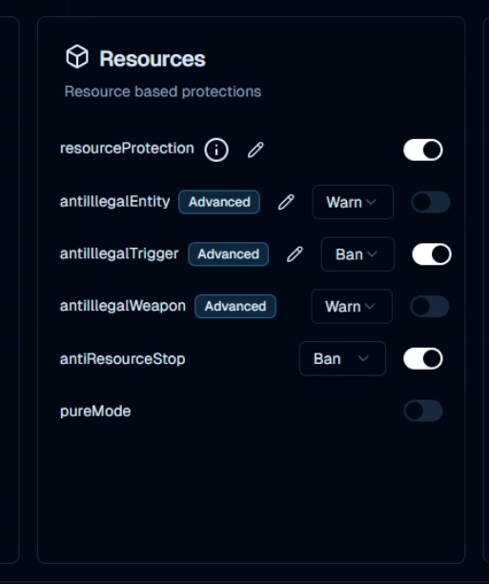Viewport: 489px width, 584px height.
Task: Open antiIllegalEntity Warn dropdown
Action: click(x=353, y=202)
